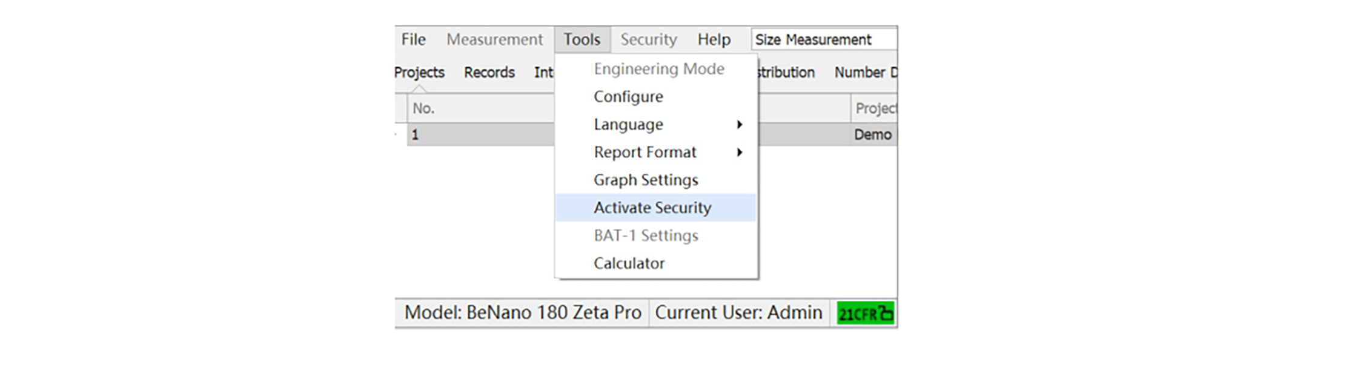Click the Size Measurement combo box
Viewport: 1349px width, 368px height.
pyautogui.click(x=823, y=40)
